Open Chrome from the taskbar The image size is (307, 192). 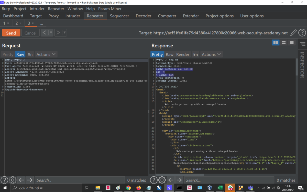click(128, 188)
